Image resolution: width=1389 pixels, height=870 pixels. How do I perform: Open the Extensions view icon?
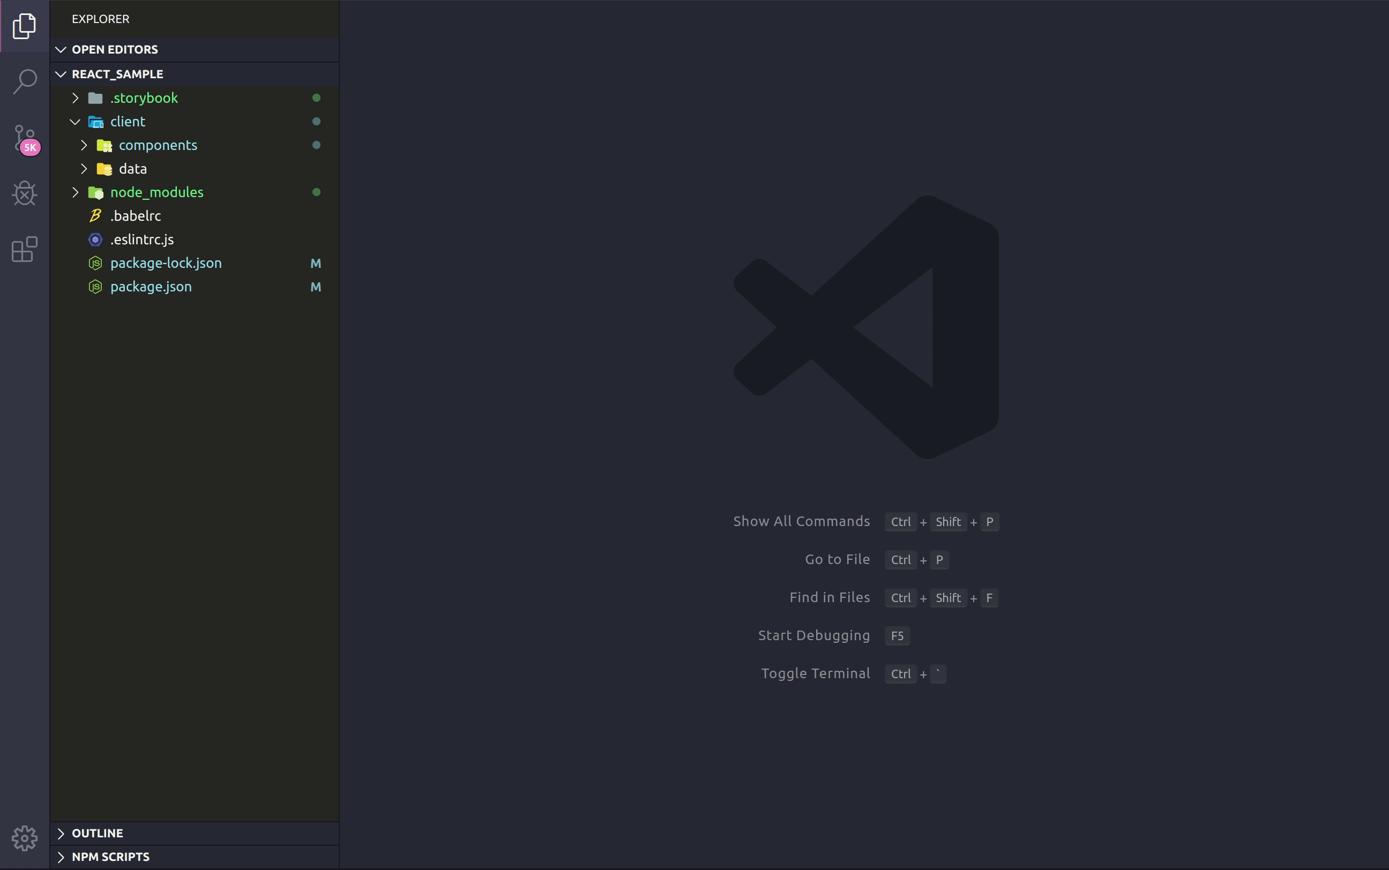(x=24, y=249)
